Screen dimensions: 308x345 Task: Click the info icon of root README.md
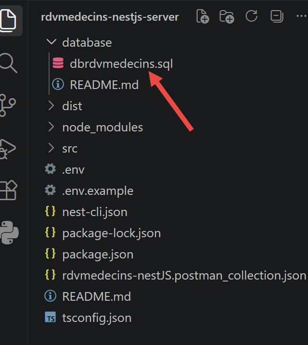pyautogui.click(x=51, y=296)
